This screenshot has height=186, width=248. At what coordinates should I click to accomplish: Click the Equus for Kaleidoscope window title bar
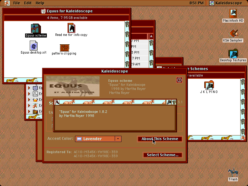(67, 11)
